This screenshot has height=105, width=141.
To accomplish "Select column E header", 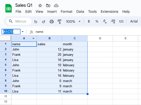I will [125, 38].
